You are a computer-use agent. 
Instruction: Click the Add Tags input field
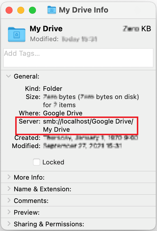(x=78, y=58)
